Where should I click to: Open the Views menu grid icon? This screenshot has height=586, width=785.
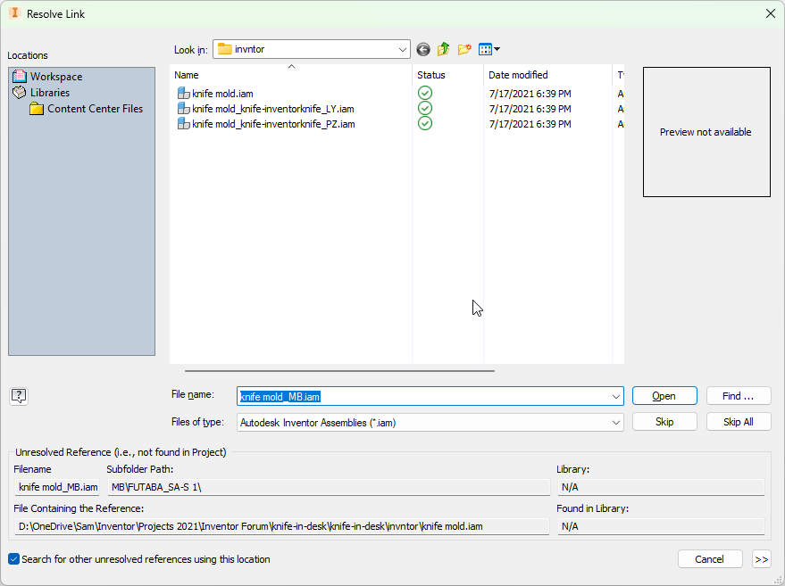(x=485, y=49)
